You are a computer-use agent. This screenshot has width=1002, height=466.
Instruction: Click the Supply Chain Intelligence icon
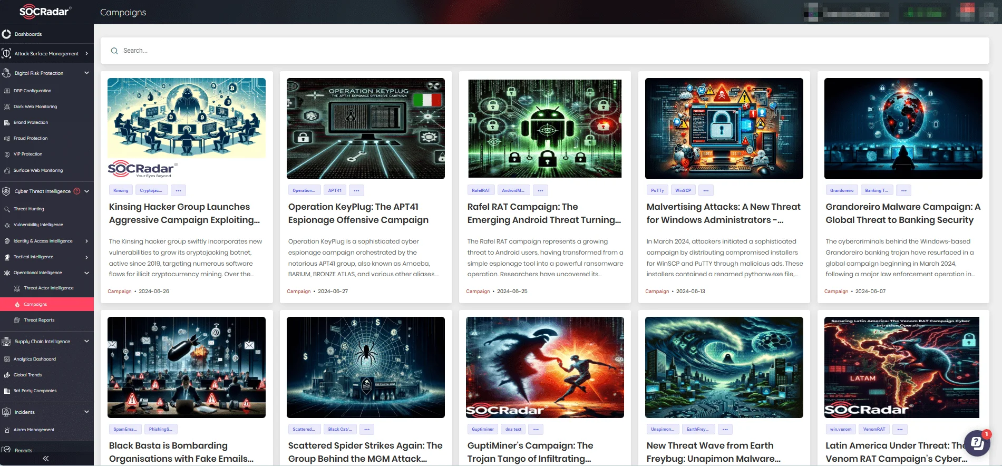(x=6, y=342)
